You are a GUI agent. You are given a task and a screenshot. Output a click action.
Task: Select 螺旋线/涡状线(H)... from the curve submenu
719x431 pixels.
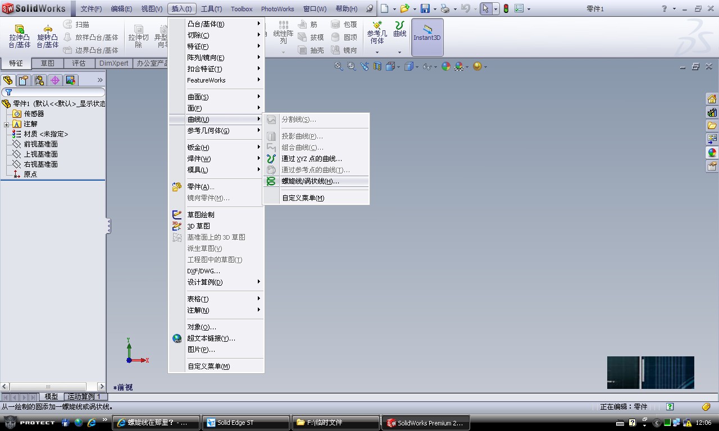click(x=316, y=181)
